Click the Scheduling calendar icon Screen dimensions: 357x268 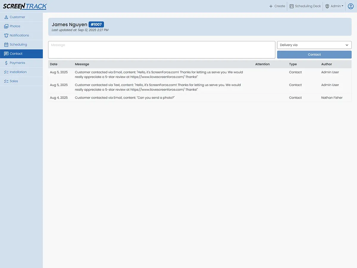[x=6, y=45]
